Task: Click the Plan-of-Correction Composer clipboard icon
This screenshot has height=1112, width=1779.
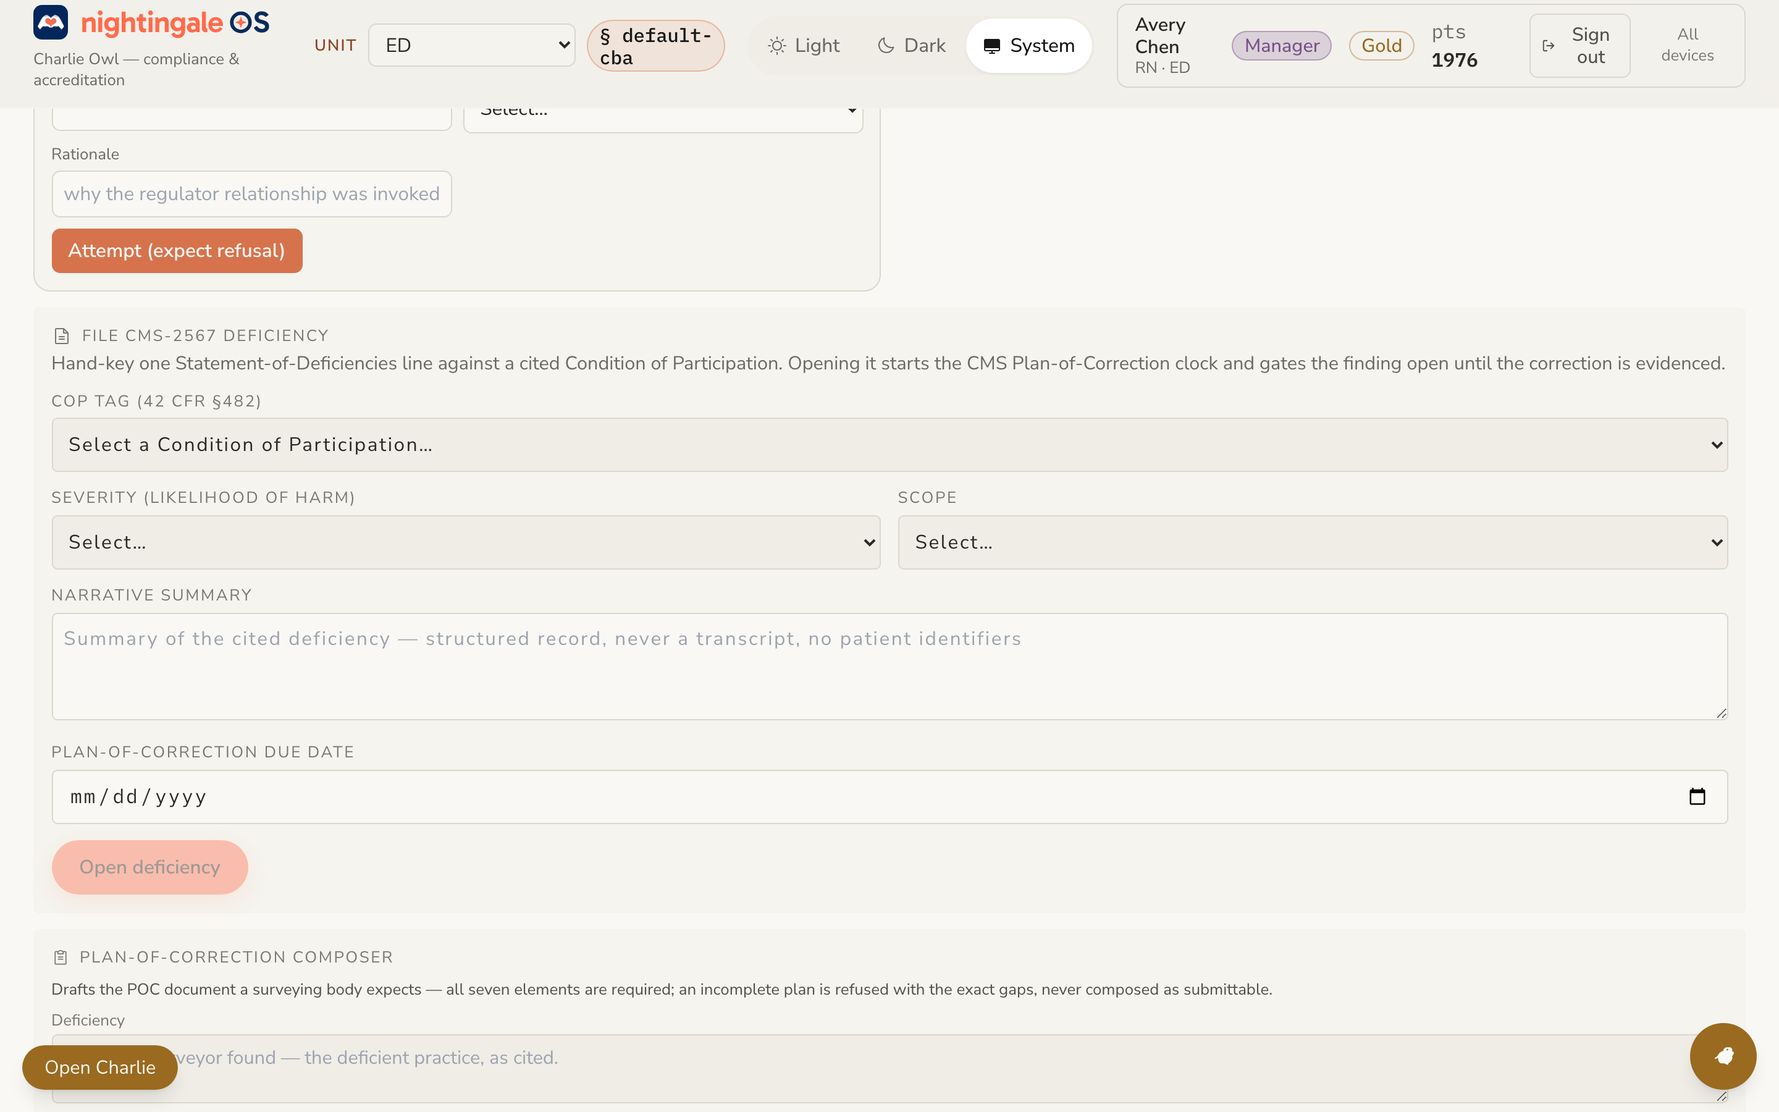Action: point(61,958)
